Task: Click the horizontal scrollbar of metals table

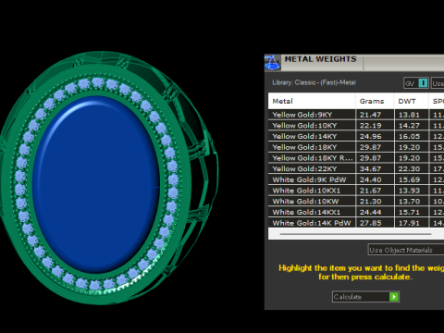Action: pos(355,234)
